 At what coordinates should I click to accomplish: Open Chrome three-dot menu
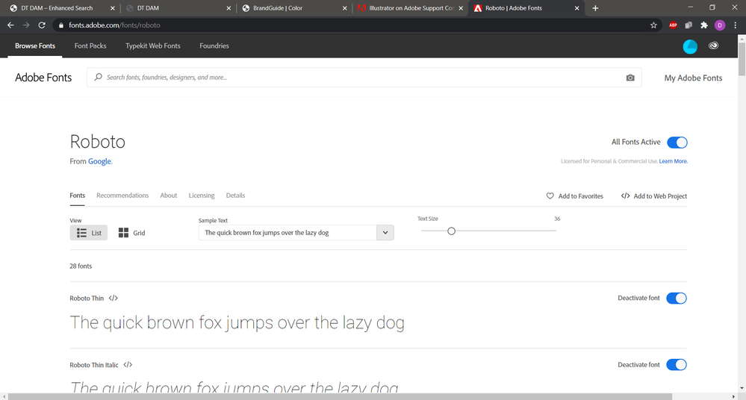coord(735,25)
